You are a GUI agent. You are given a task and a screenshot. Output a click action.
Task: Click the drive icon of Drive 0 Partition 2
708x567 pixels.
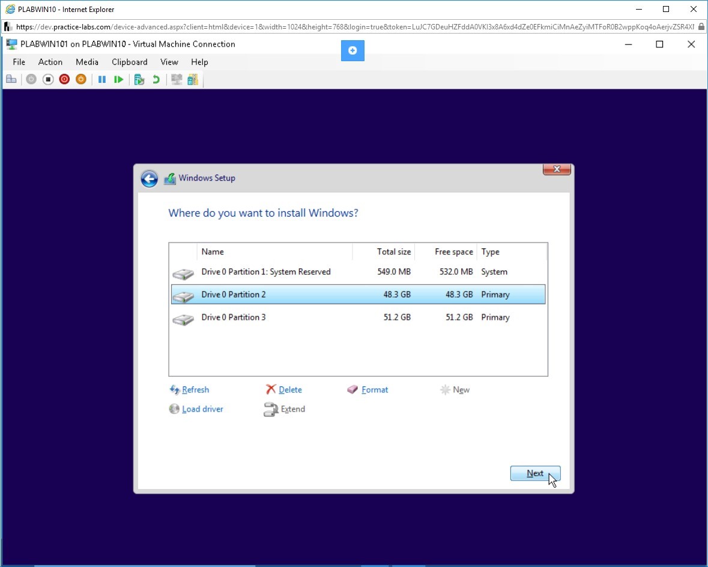(x=183, y=296)
